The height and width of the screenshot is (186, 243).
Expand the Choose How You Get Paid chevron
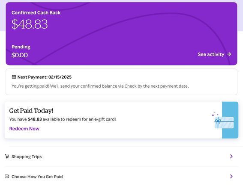[231, 177]
